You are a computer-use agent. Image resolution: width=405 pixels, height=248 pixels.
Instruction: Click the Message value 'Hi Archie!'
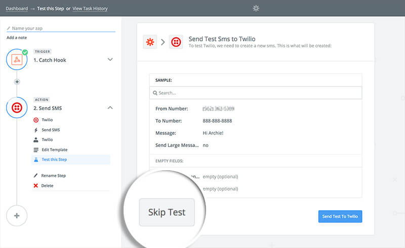[x=213, y=133]
